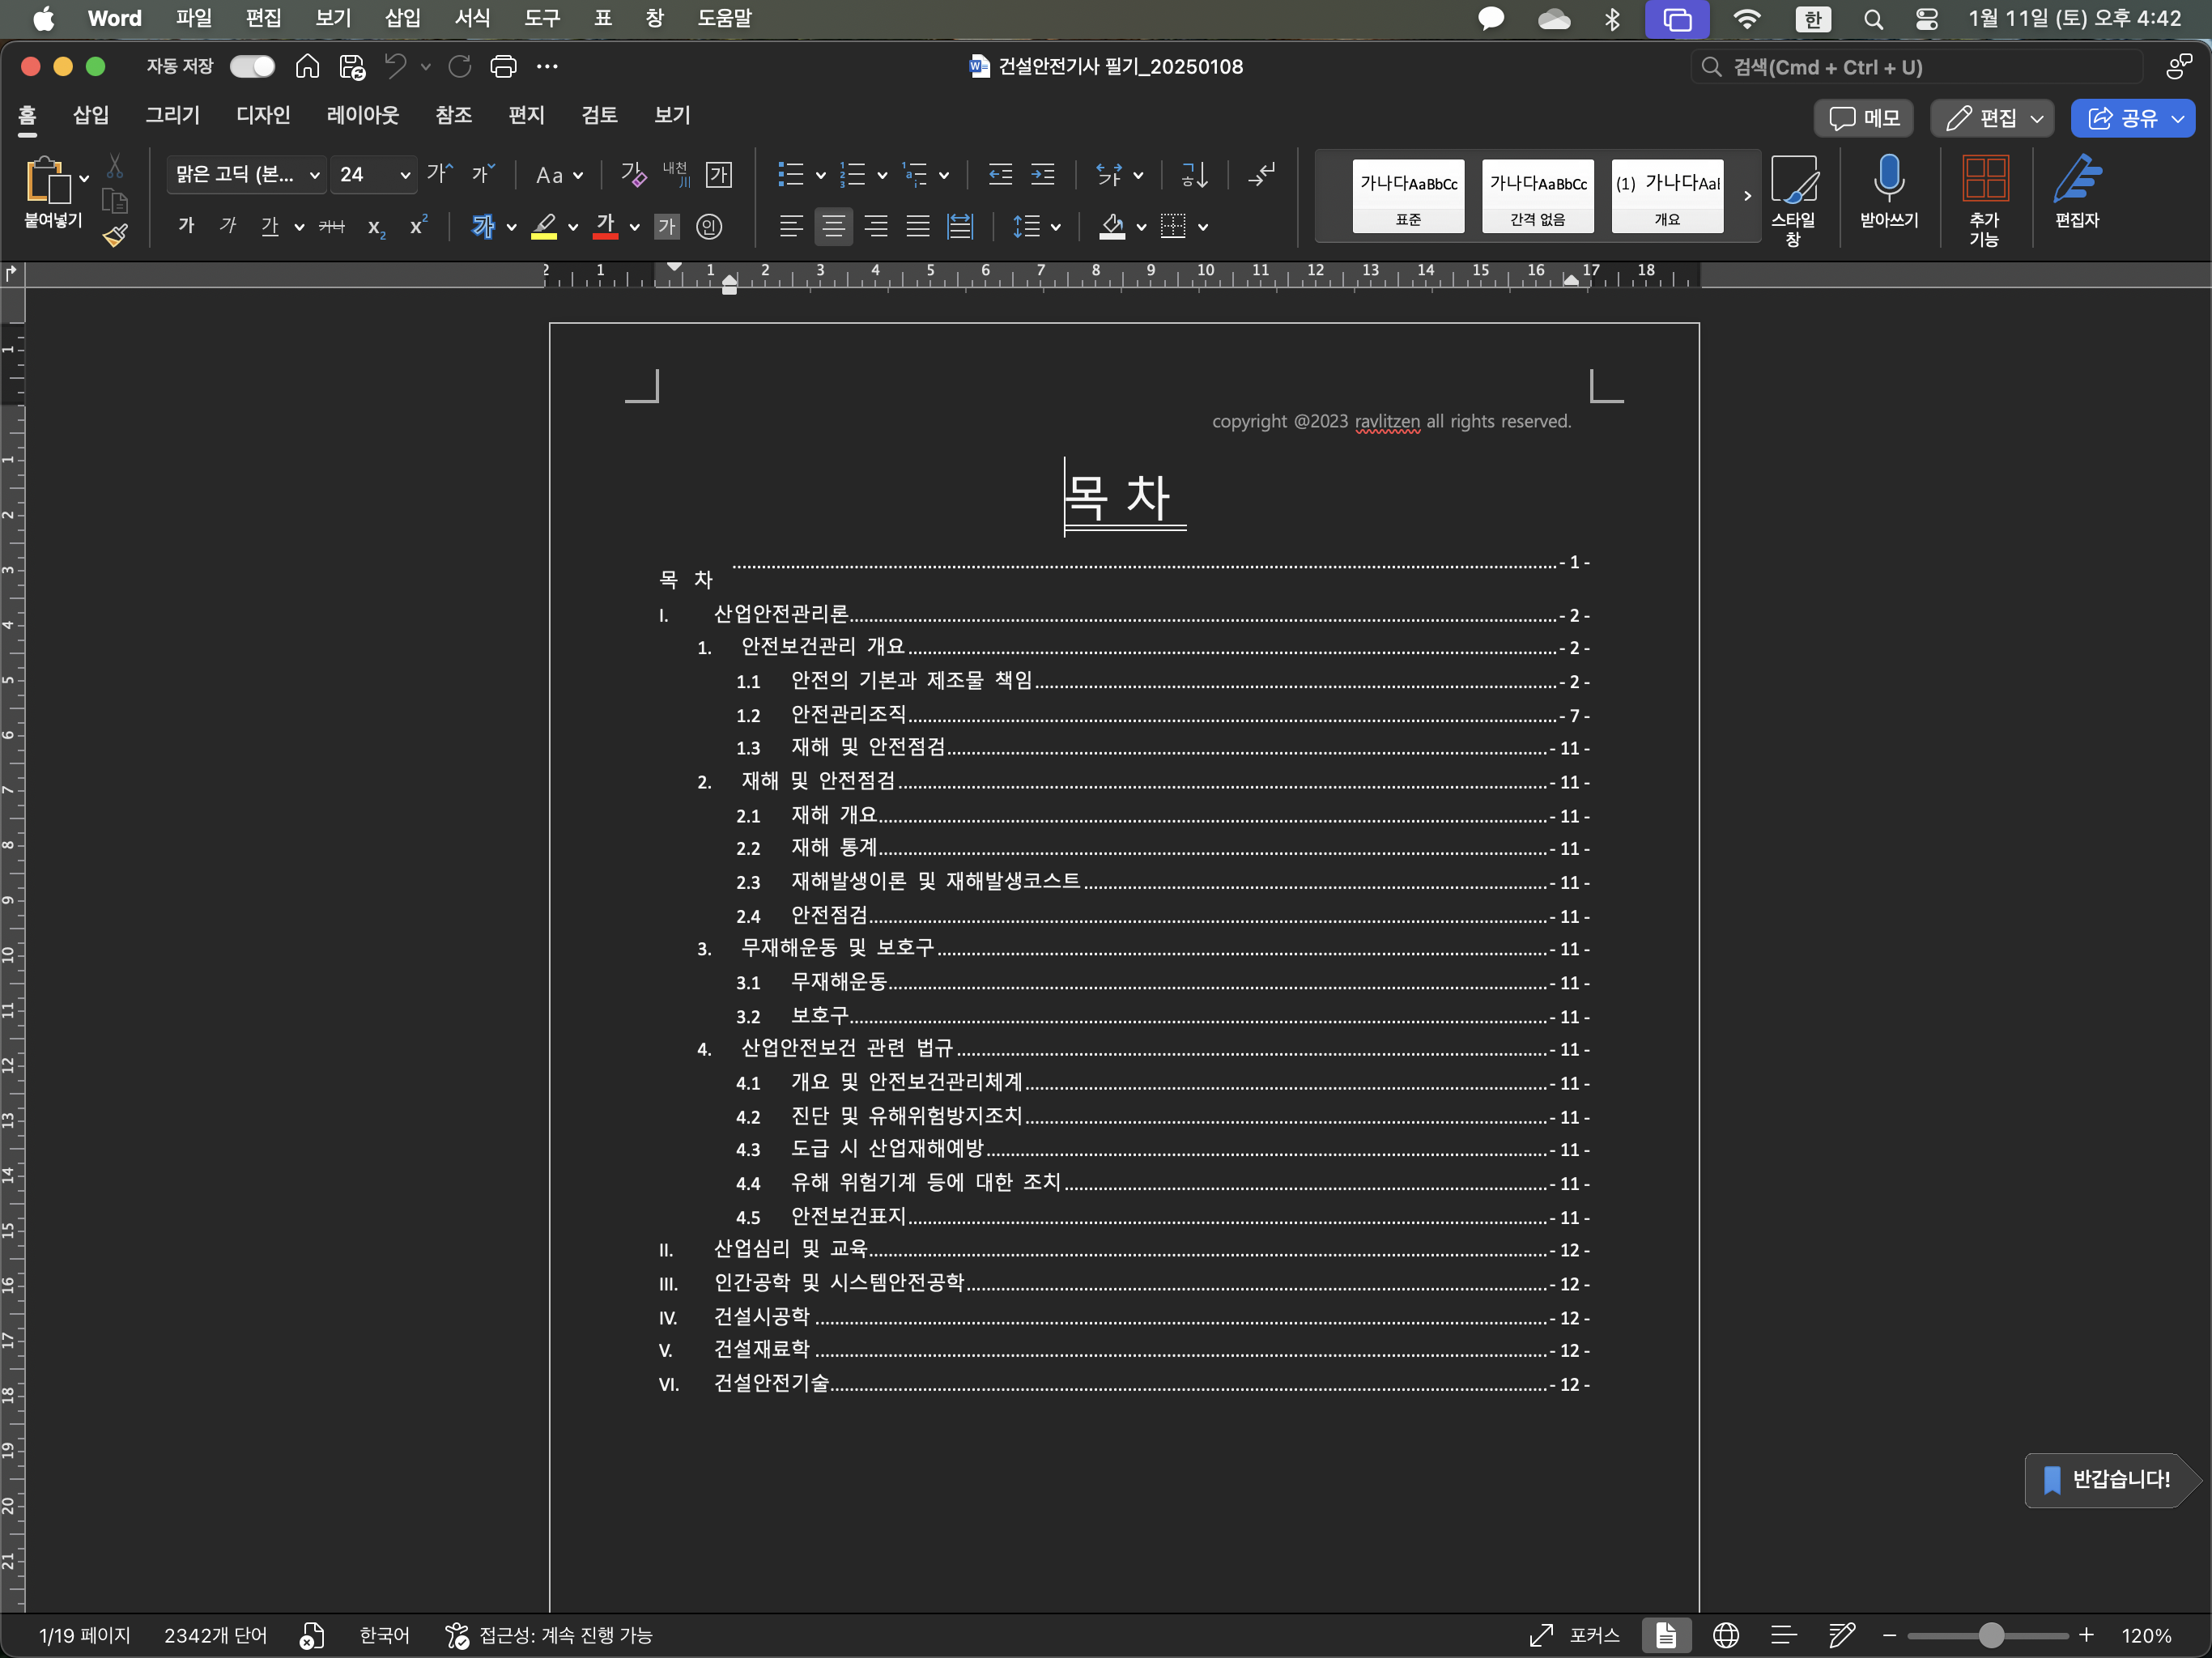This screenshot has width=2212, height=1658.
Task: Open the 레이아웃 ribbon tab
Action: [362, 115]
